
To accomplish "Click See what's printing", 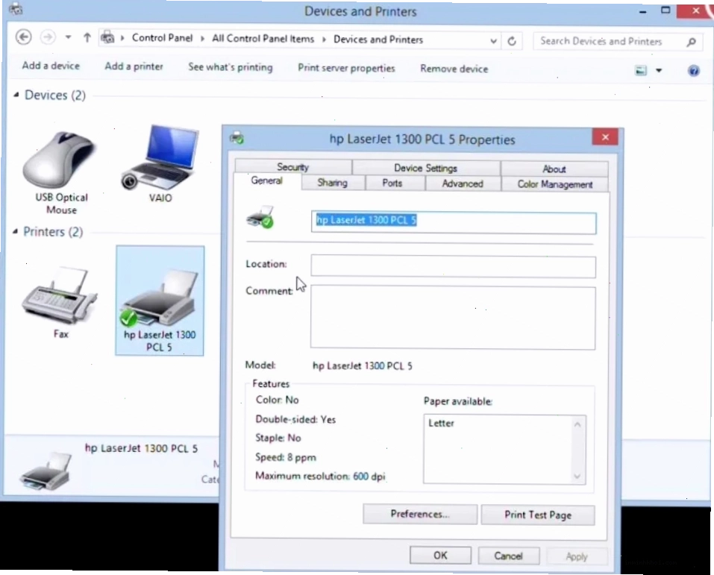I will tap(231, 67).
